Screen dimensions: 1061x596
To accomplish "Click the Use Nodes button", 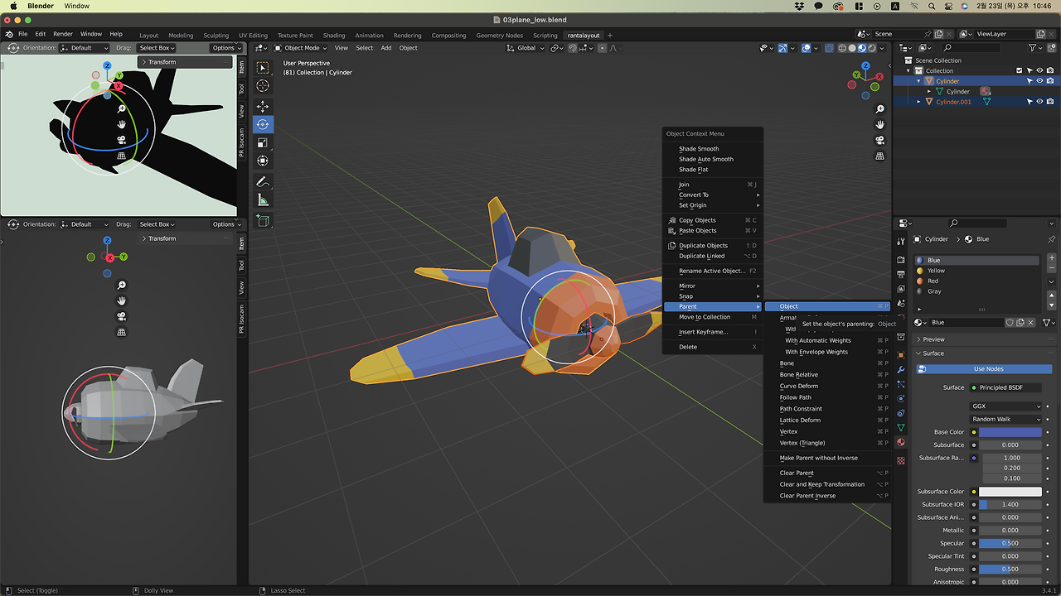I will [988, 369].
